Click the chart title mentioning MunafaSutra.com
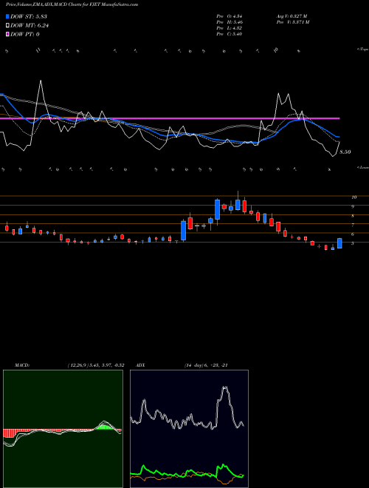369x488 pixels. click(x=72, y=4)
